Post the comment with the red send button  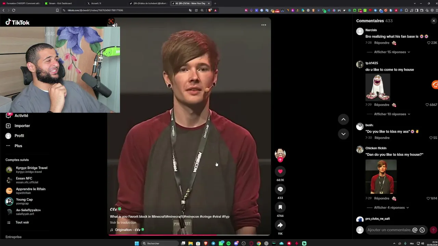(433, 230)
